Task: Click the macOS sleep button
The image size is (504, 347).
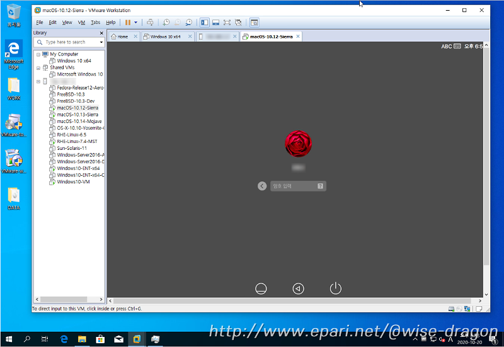Action: 261,288
